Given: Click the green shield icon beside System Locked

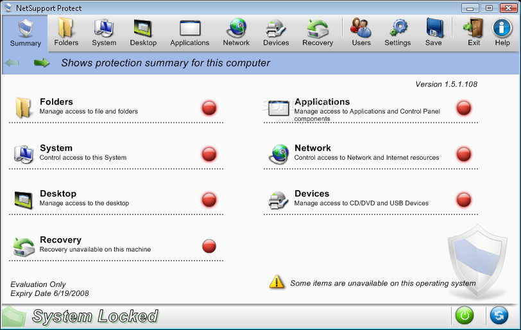Looking at the screenshot, I should tap(13, 316).
